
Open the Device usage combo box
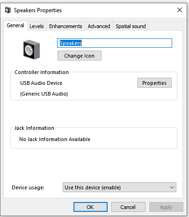point(119,187)
